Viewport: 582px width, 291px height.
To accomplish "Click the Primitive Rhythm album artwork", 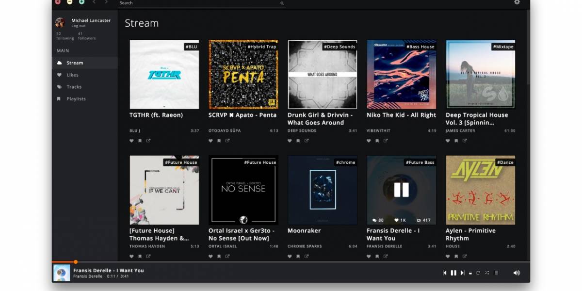I will 480,190.
